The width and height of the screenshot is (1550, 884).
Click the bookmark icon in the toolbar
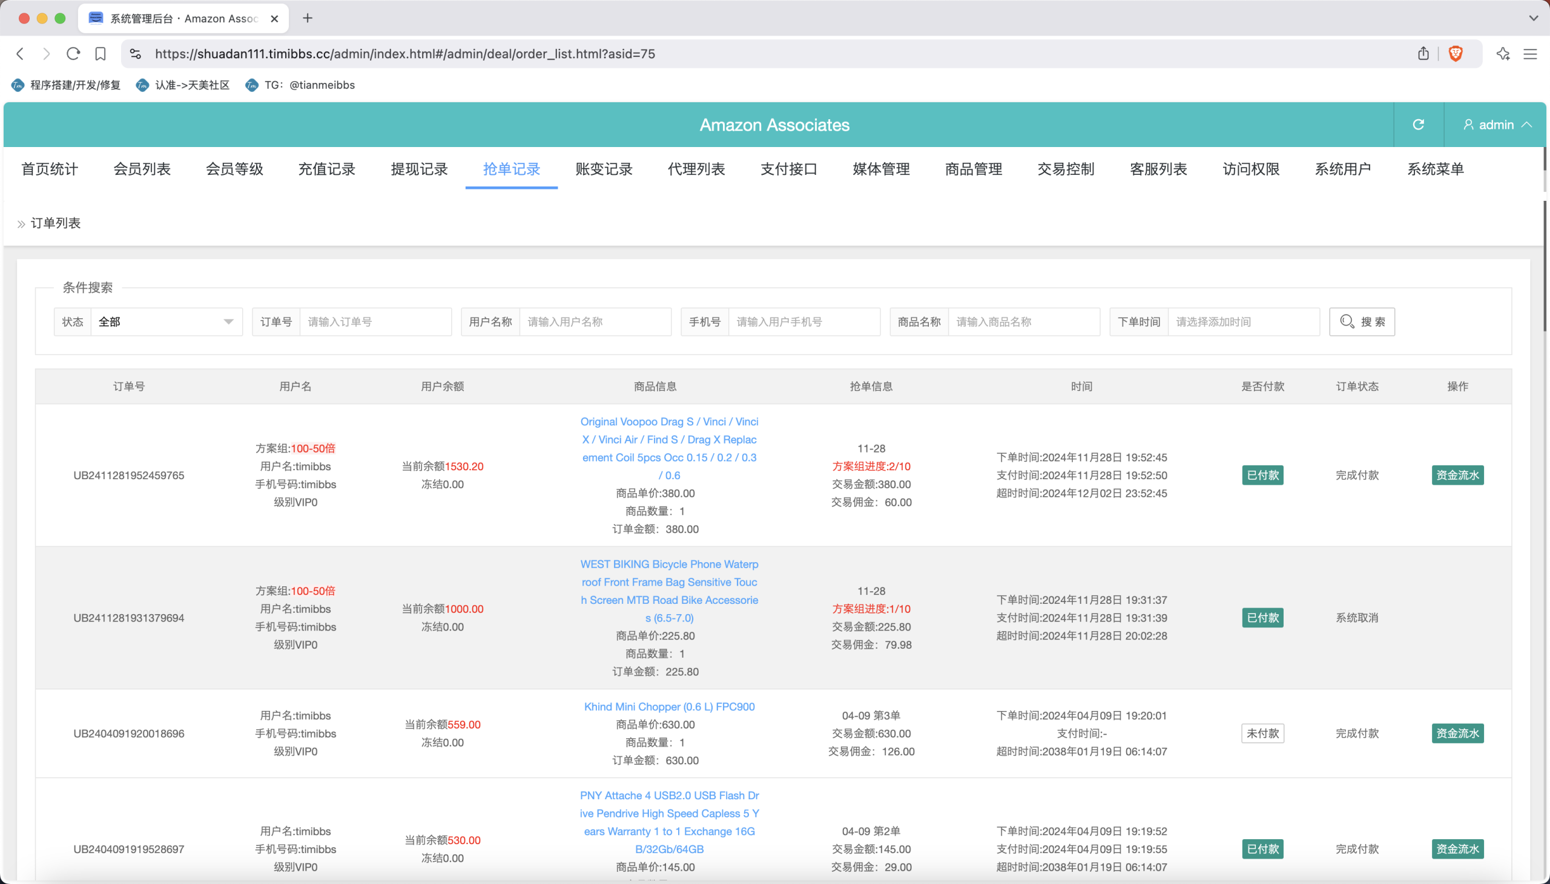tap(101, 53)
